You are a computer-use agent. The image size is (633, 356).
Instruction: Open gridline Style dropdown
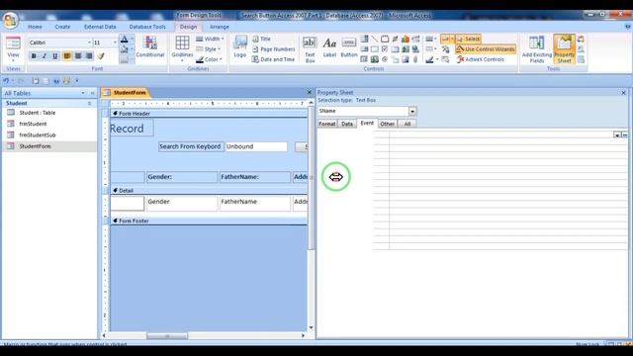tap(209, 48)
